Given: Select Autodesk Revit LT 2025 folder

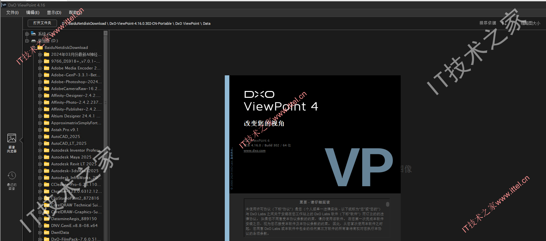Looking at the screenshot, I should (x=74, y=164).
